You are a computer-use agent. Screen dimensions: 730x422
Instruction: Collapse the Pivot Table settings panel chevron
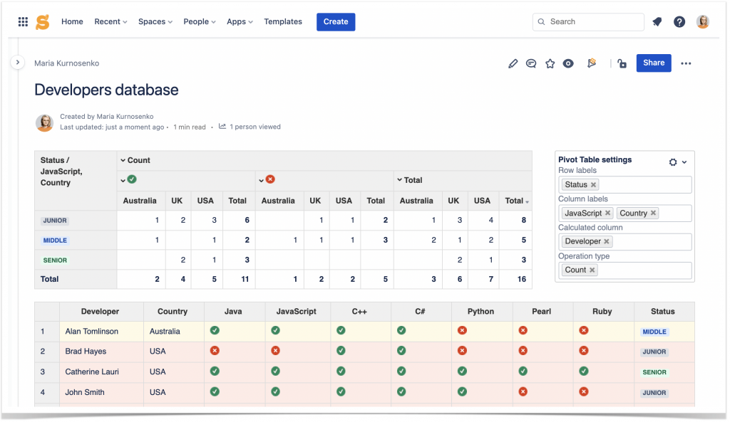coord(683,162)
